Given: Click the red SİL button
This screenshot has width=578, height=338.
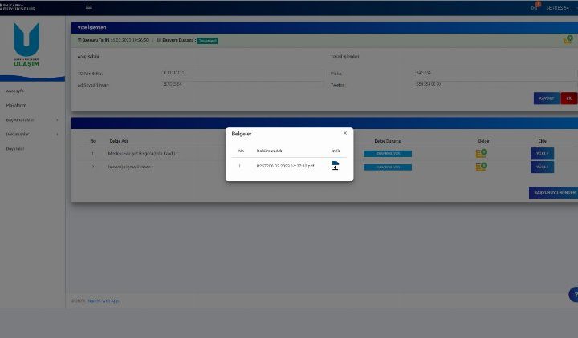Looking at the screenshot, I should click(568, 99).
